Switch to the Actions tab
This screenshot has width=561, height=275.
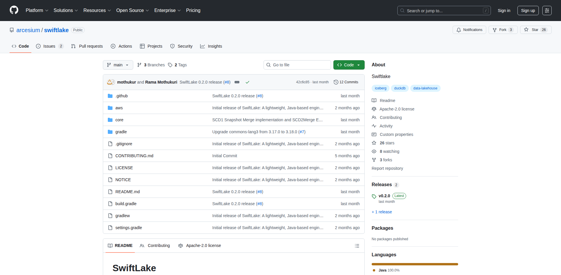coord(121,46)
